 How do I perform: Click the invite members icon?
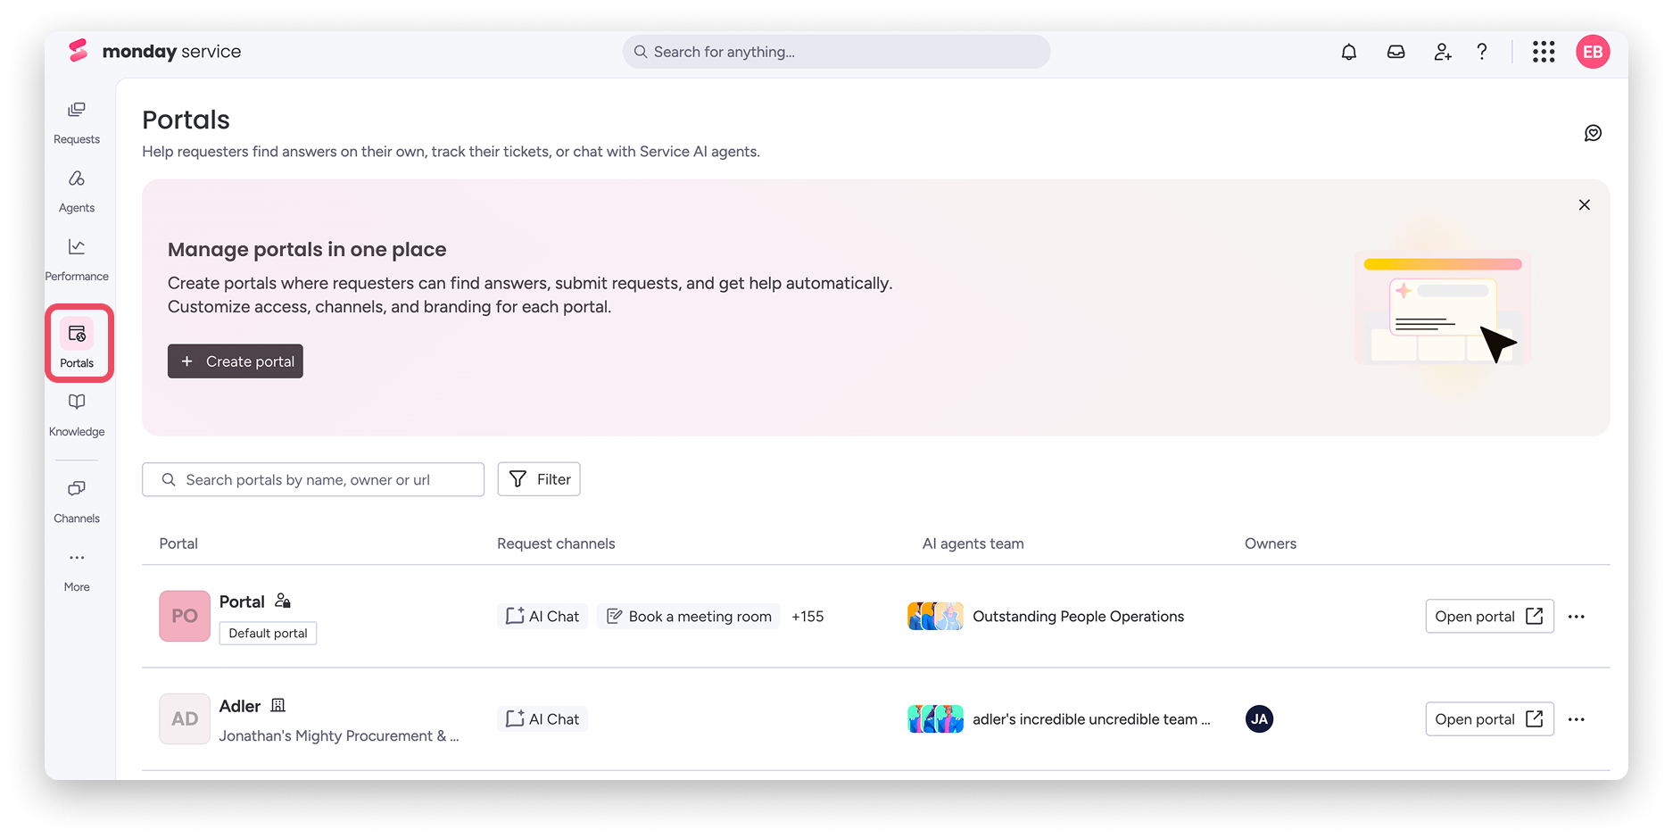click(1443, 52)
